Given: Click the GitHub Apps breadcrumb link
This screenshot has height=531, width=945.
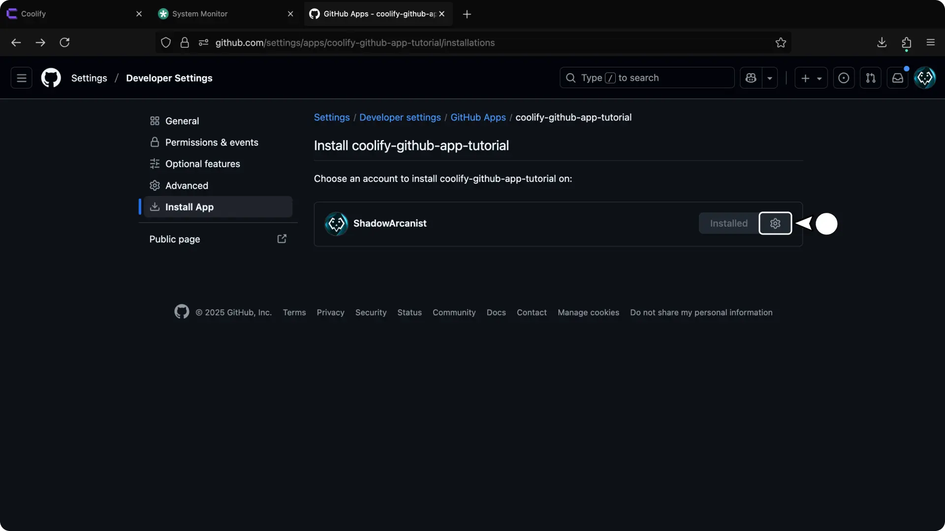Looking at the screenshot, I should click(x=478, y=117).
